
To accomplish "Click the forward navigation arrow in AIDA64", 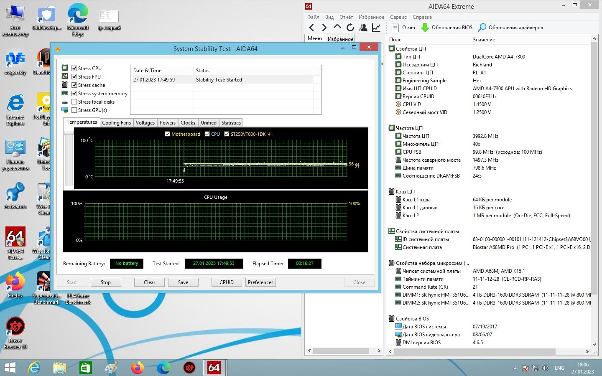I will [x=324, y=28].
